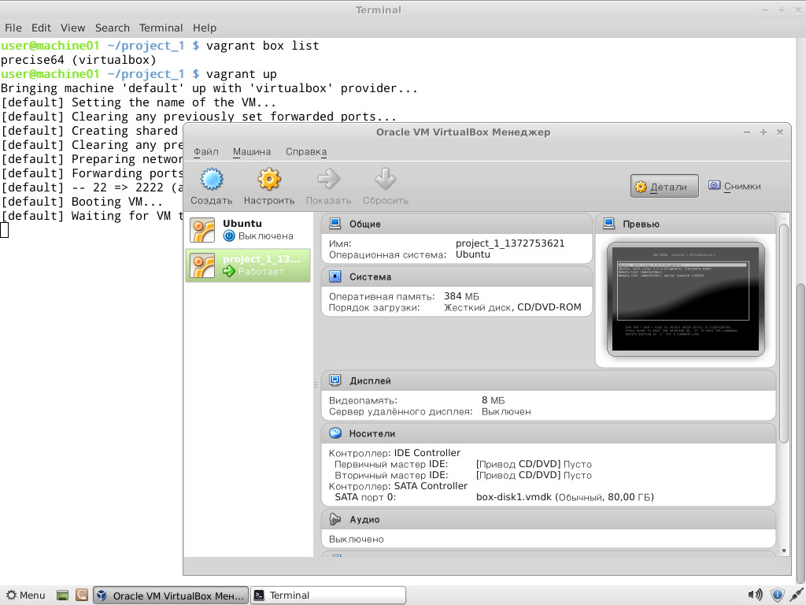
Task: Open Дисплей section header
Action: tap(549, 380)
